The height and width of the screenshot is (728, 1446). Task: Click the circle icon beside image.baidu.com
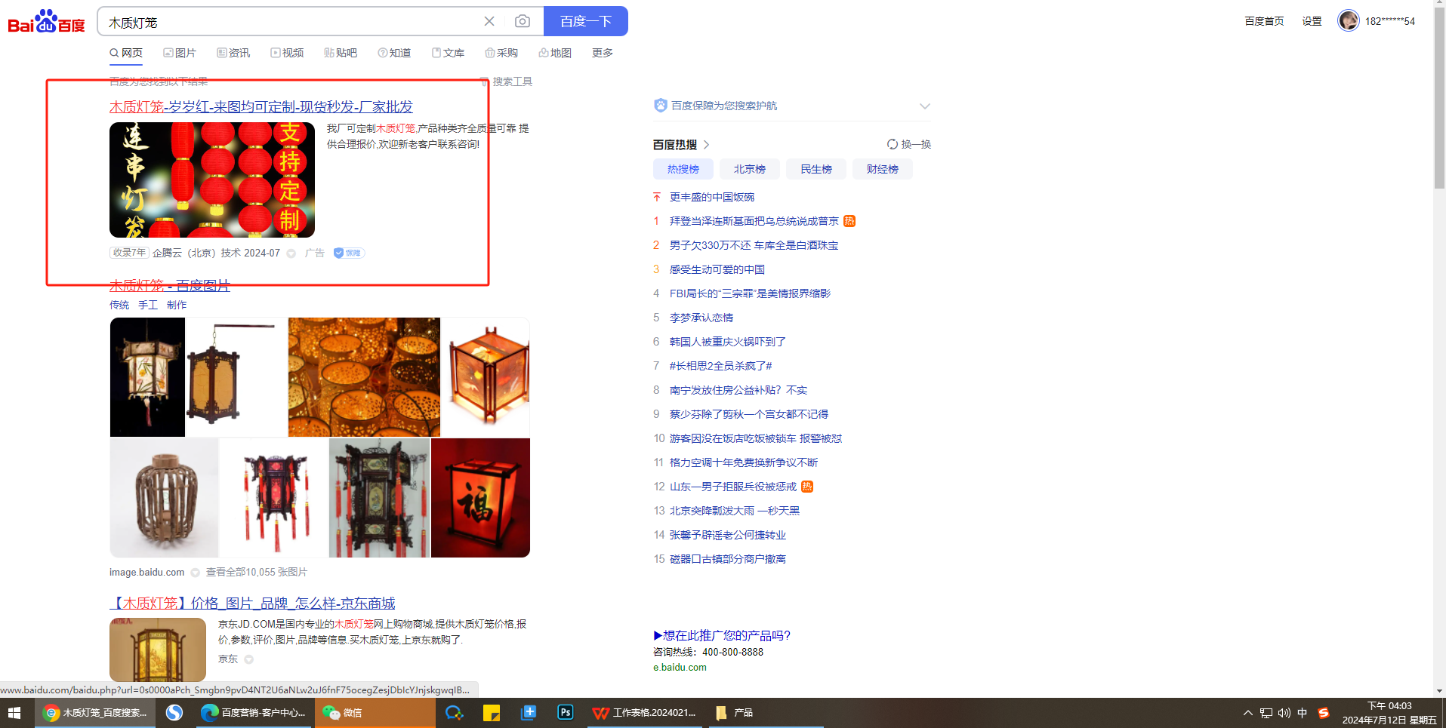pos(196,573)
